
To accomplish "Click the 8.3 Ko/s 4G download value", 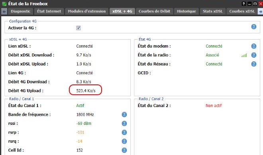I will (x=84, y=82).
